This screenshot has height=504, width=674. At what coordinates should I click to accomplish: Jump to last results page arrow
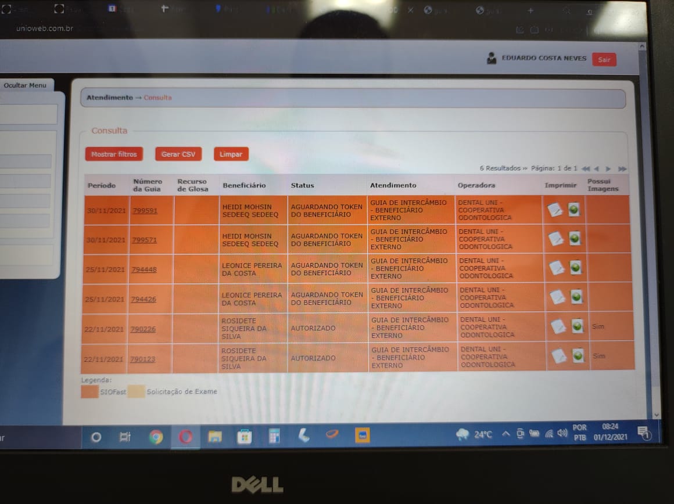pos(622,169)
